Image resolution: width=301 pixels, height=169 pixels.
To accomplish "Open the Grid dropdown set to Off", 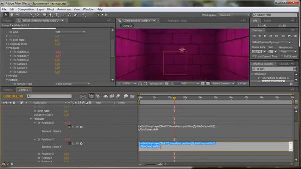I will point(71,32).
